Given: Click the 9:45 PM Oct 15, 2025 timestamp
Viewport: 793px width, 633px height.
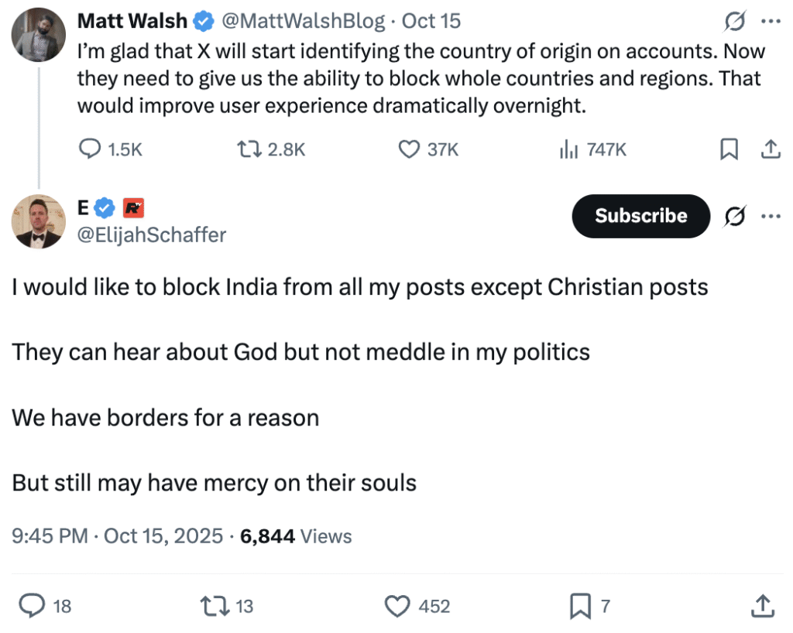Looking at the screenshot, I should click(117, 535).
